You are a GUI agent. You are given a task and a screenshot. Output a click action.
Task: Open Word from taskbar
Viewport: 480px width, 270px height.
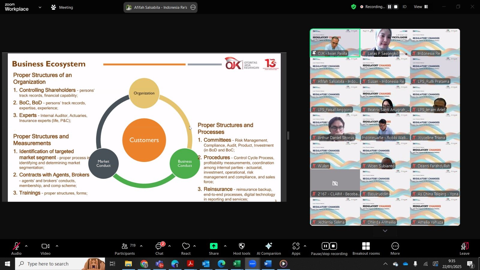tap(268, 264)
